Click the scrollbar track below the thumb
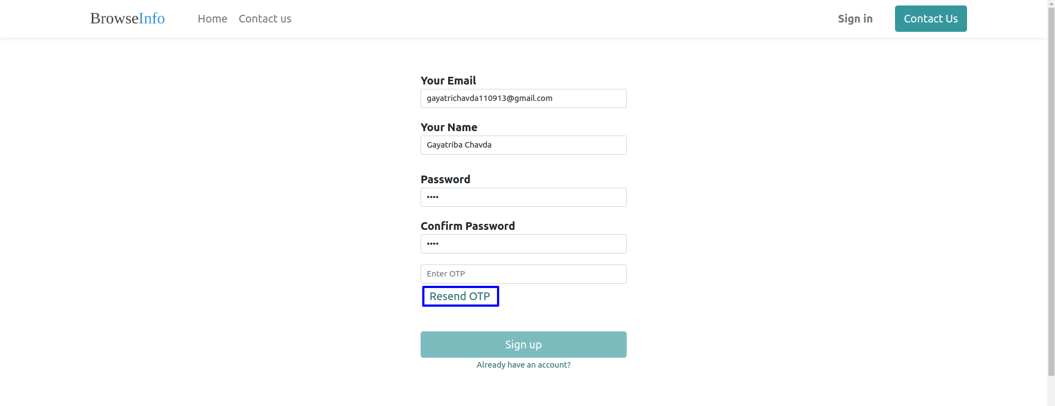The image size is (1055, 406). click(x=1051, y=391)
